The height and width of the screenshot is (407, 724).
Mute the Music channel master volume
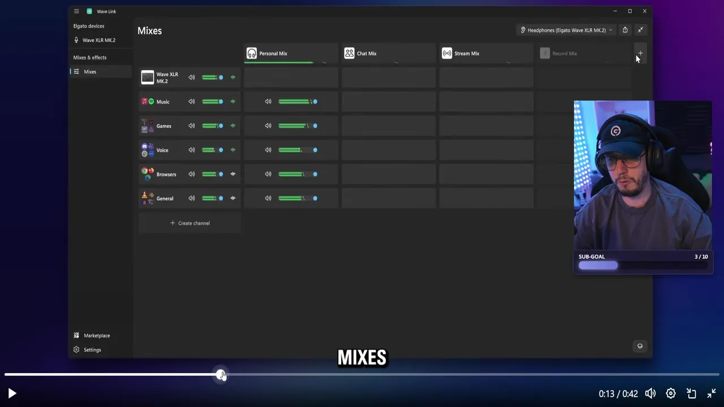[192, 102]
